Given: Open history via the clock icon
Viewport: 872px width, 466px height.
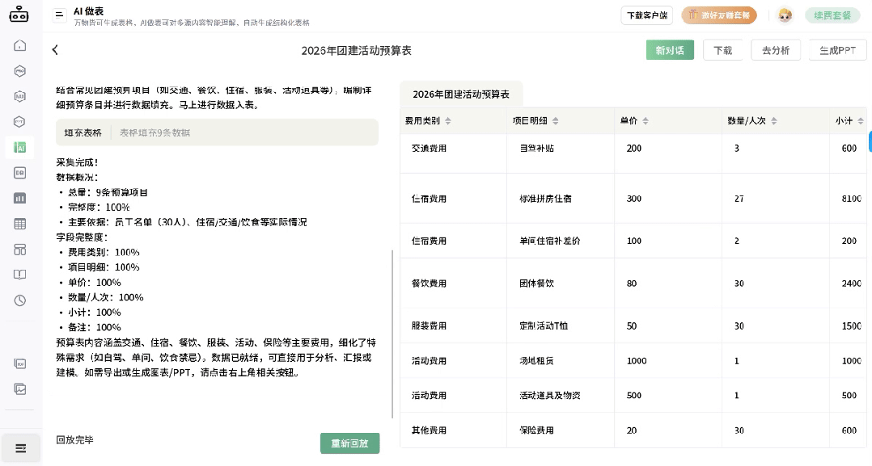Looking at the screenshot, I should pos(19,299).
